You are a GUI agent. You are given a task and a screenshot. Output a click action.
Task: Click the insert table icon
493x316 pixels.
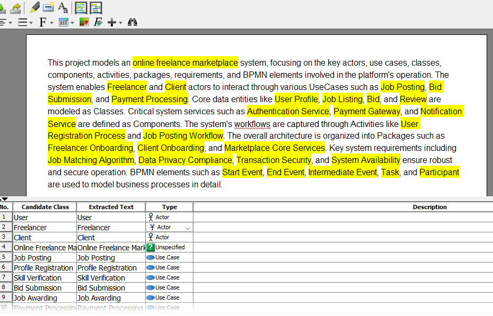click(x=64, y=22)
